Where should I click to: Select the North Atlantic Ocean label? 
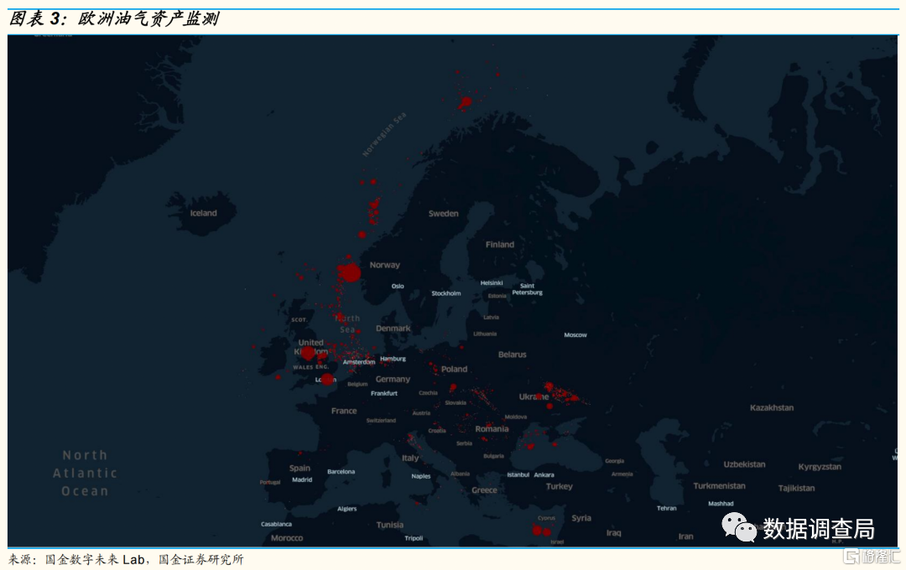(x=85, y=473)
